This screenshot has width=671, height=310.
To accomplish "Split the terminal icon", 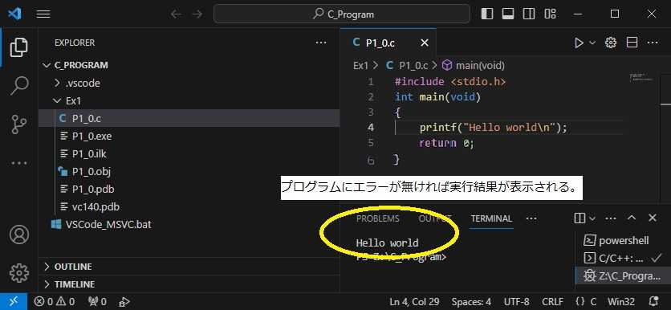I will click(579, 218).
